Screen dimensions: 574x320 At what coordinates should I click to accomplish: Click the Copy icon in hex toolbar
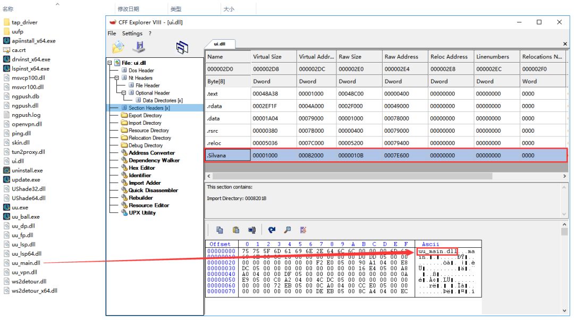pyautogui.click(x=220, y=230)
